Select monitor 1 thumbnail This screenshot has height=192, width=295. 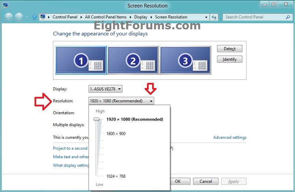click(81, 60)
